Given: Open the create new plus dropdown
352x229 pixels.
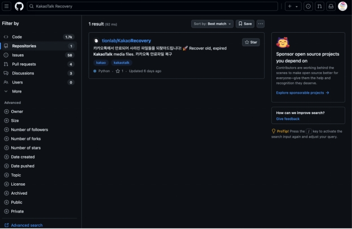Looking at the screenshot, I should coord(293,6).
